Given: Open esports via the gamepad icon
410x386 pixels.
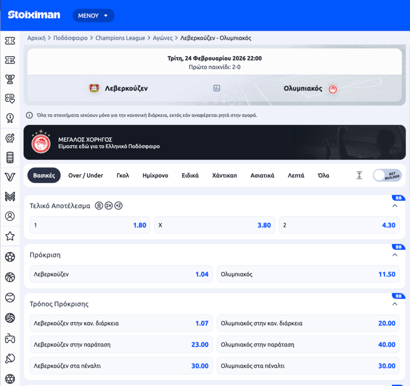Looking at the screenshot, I should coord(10,339).
